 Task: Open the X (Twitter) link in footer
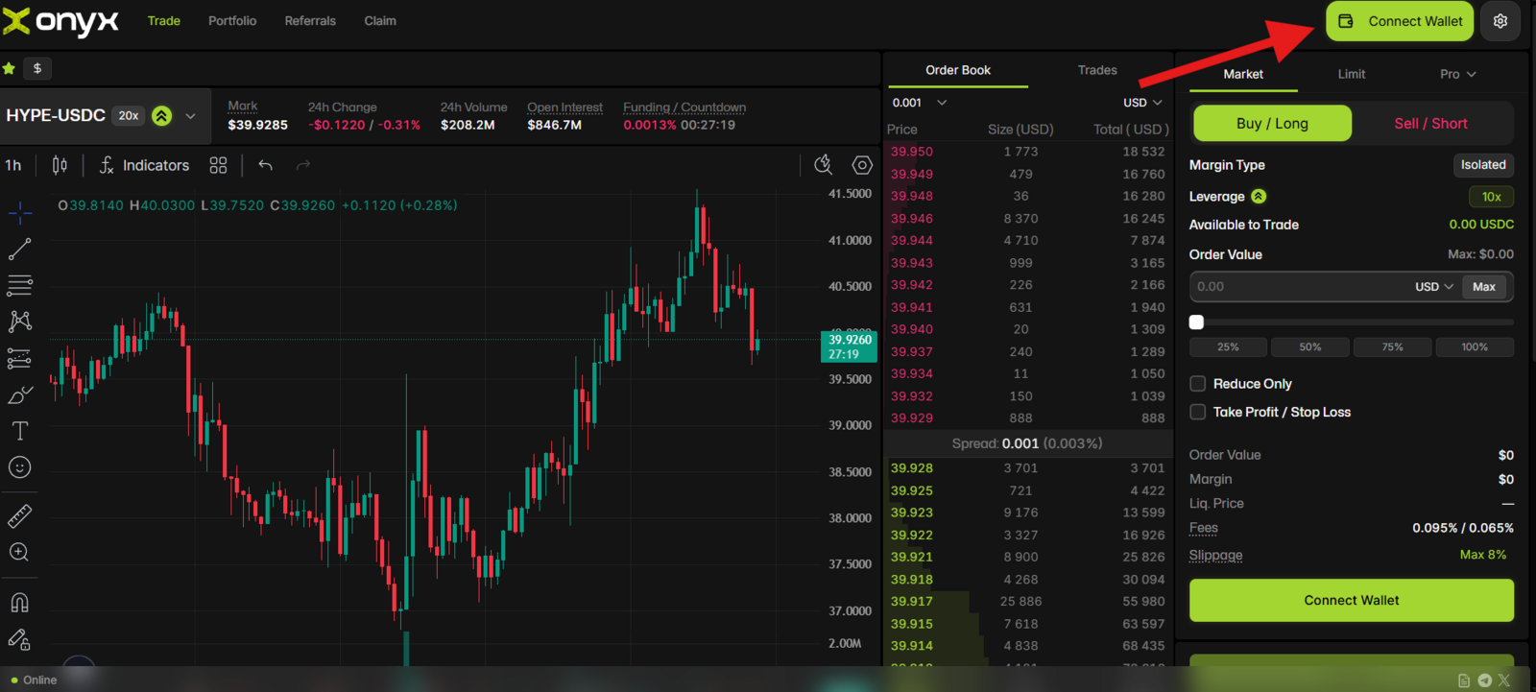click(1504, 680)
